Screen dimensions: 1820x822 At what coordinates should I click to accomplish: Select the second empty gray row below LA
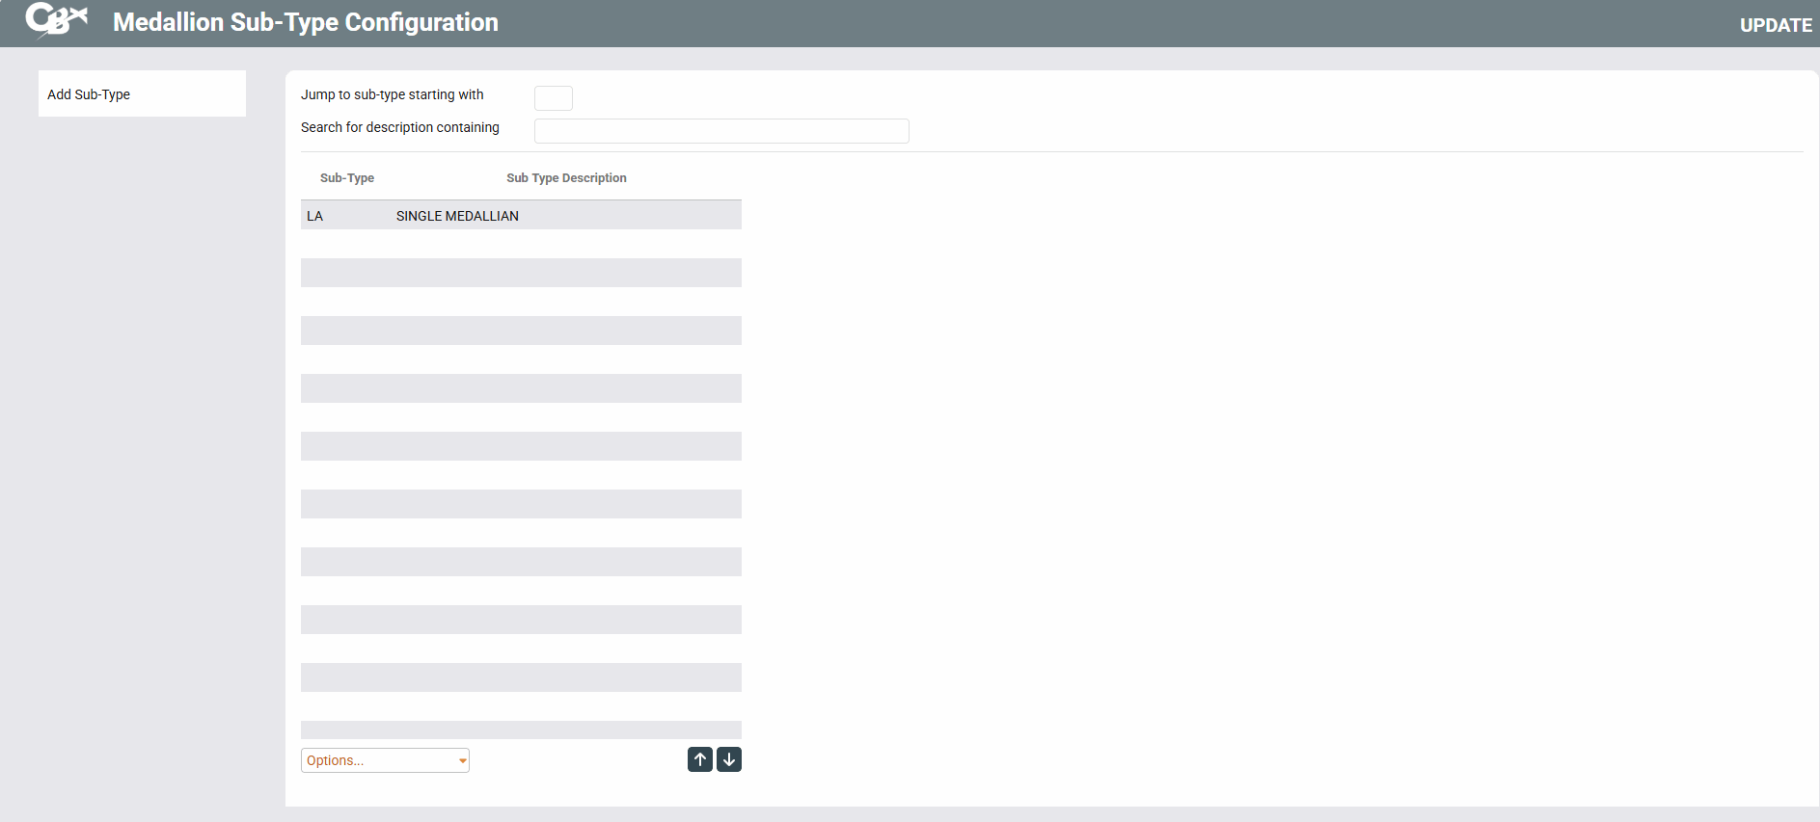[x=521, y=331]
